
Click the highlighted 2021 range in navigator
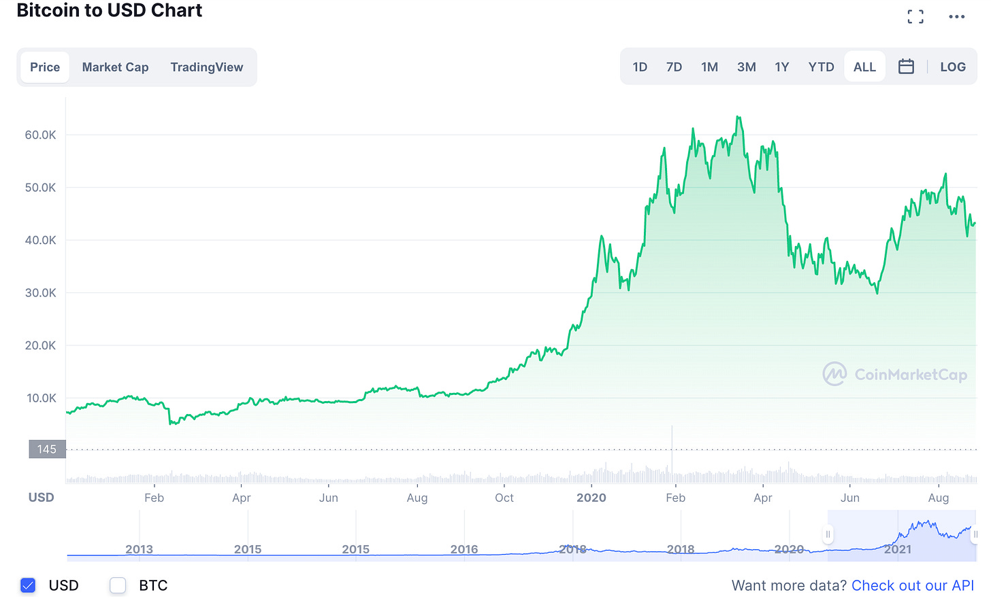tap(902, 535)
